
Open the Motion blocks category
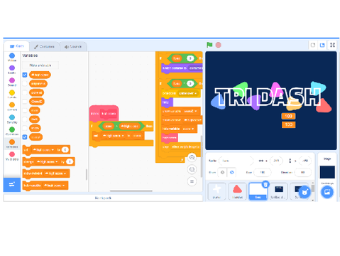[x=12, y=57]
